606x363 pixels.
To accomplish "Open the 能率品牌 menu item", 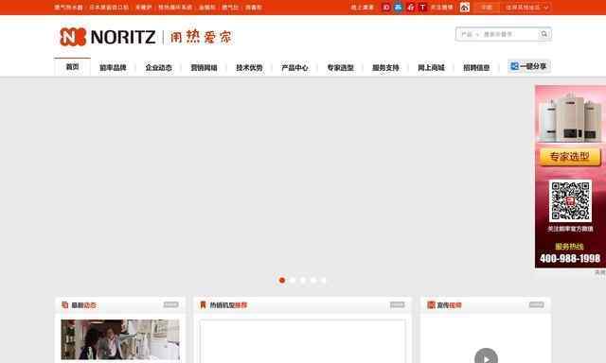I will 113,67.
